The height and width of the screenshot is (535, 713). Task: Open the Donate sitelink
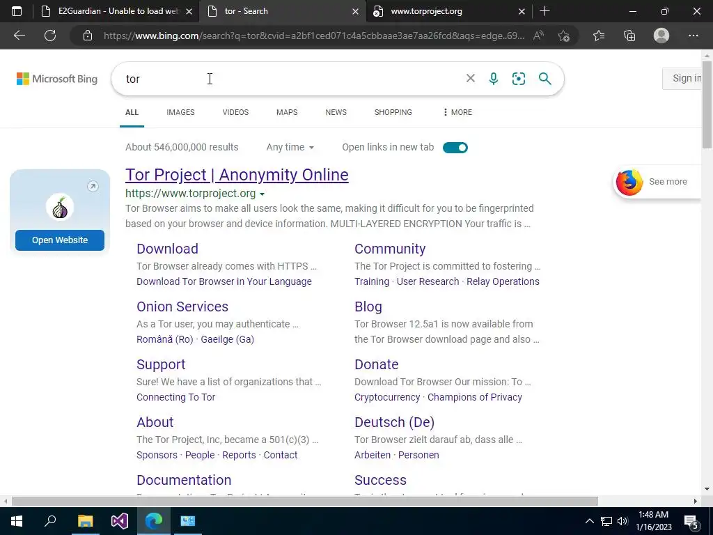coord(377,364)
